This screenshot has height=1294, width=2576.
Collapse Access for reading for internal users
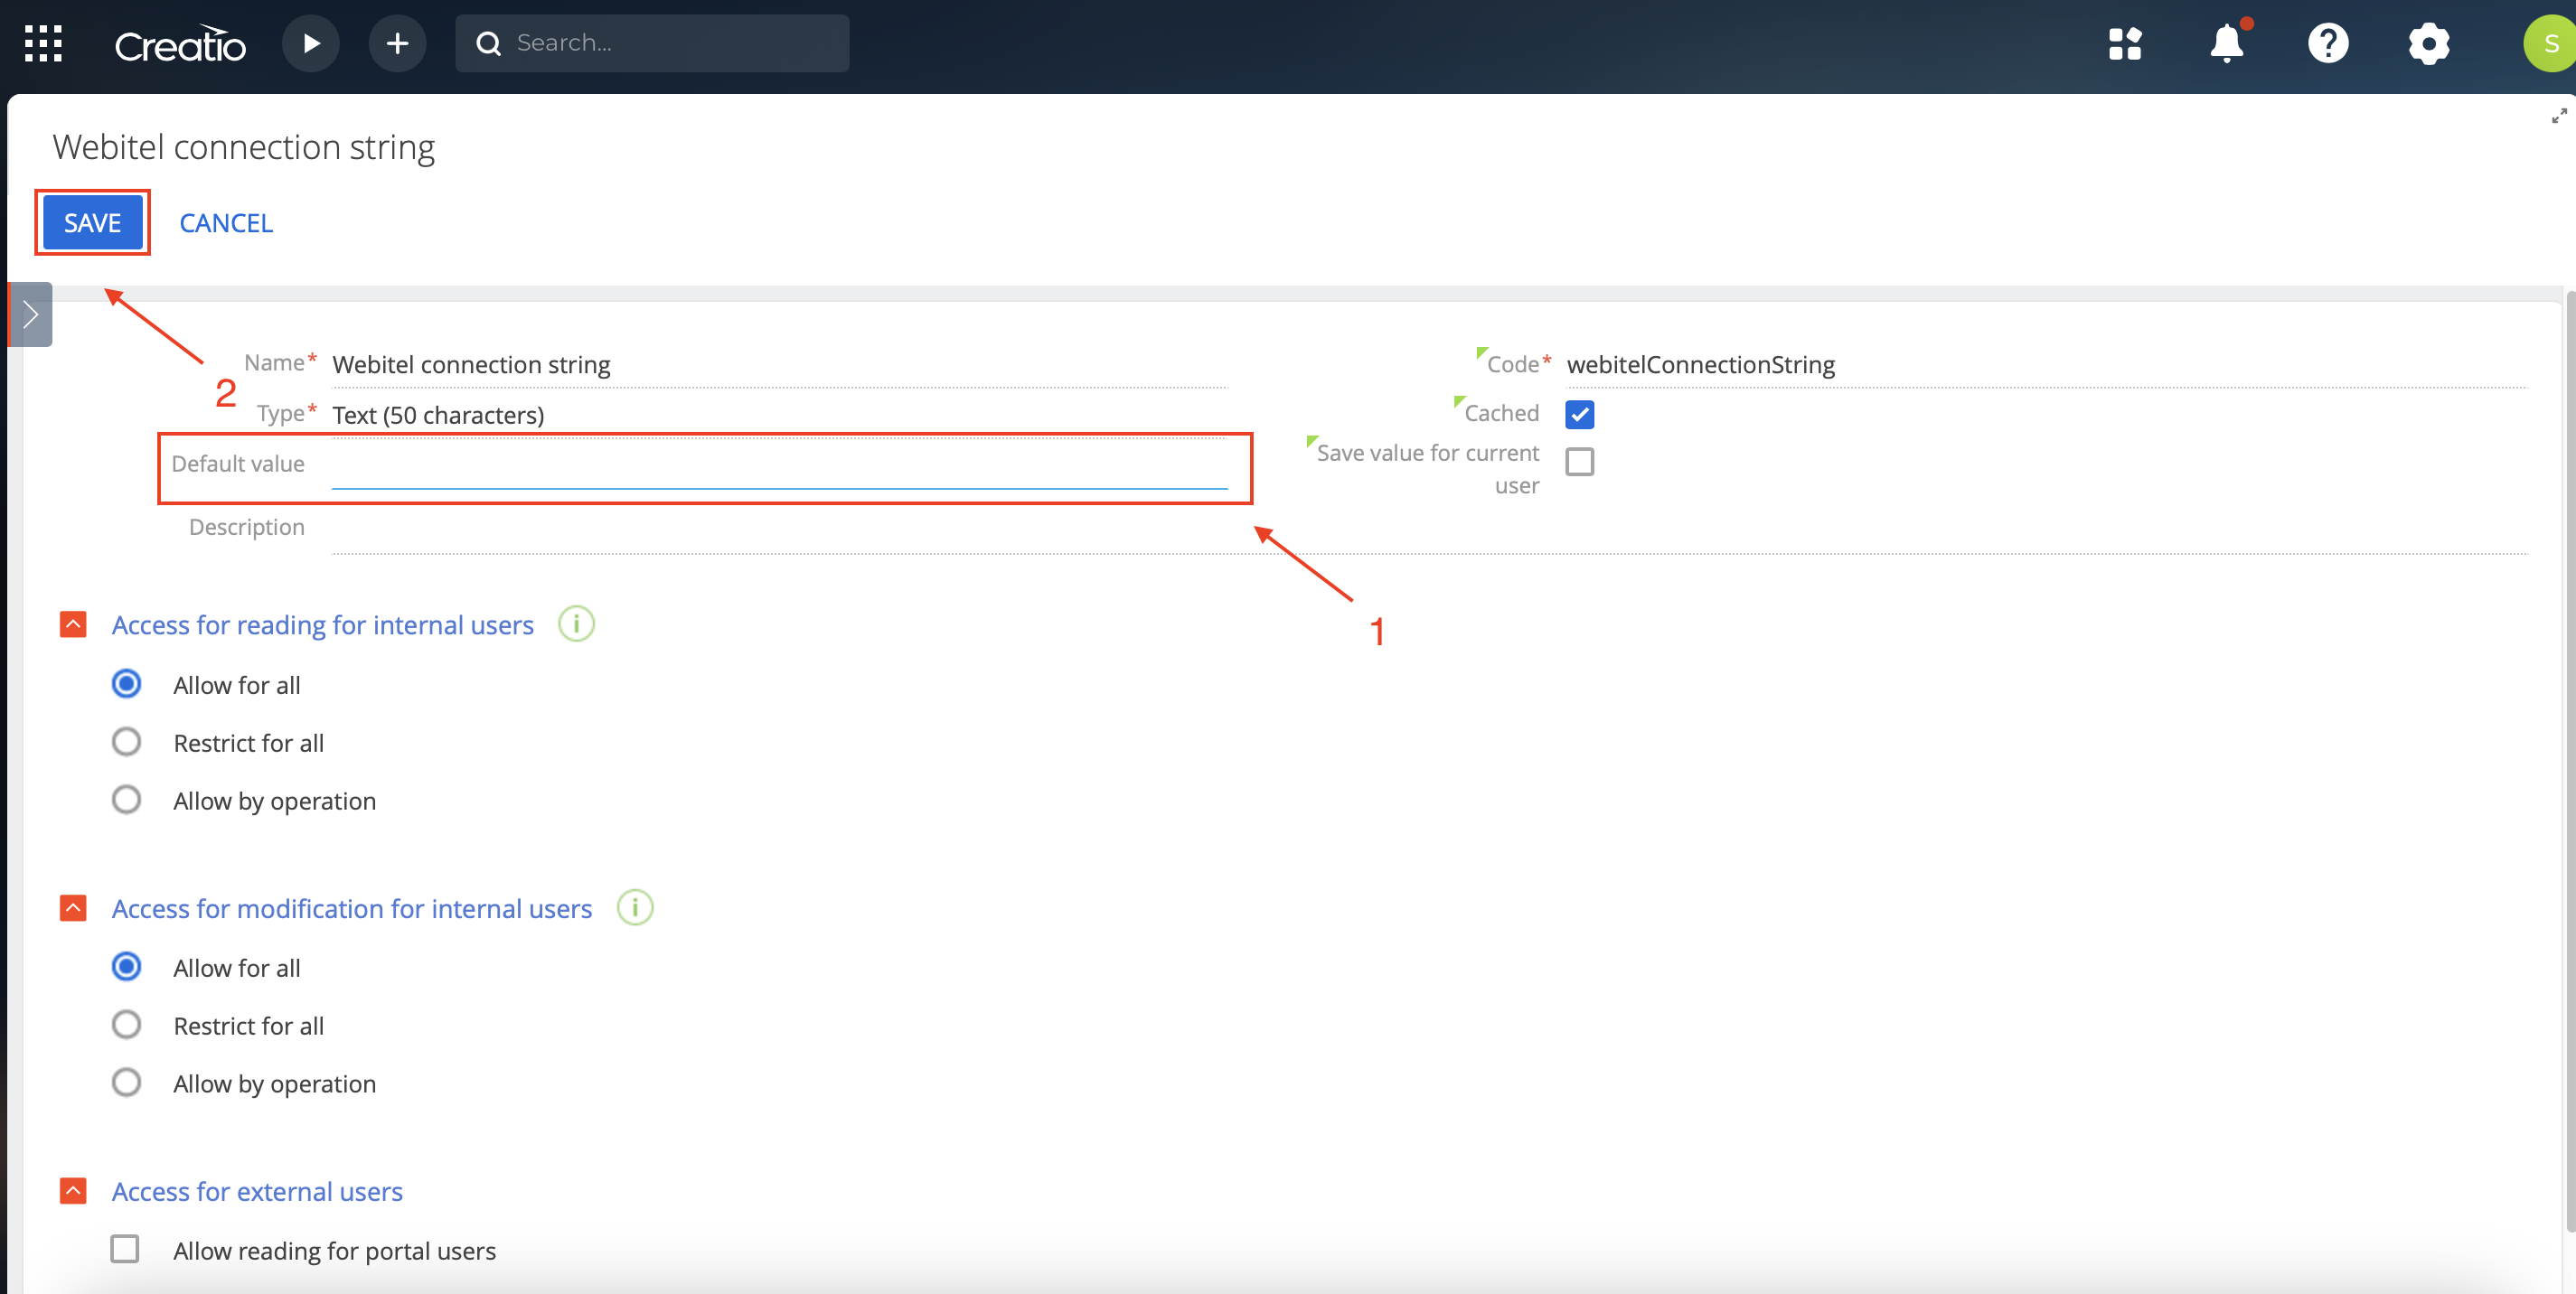click(x=73, y=624)
